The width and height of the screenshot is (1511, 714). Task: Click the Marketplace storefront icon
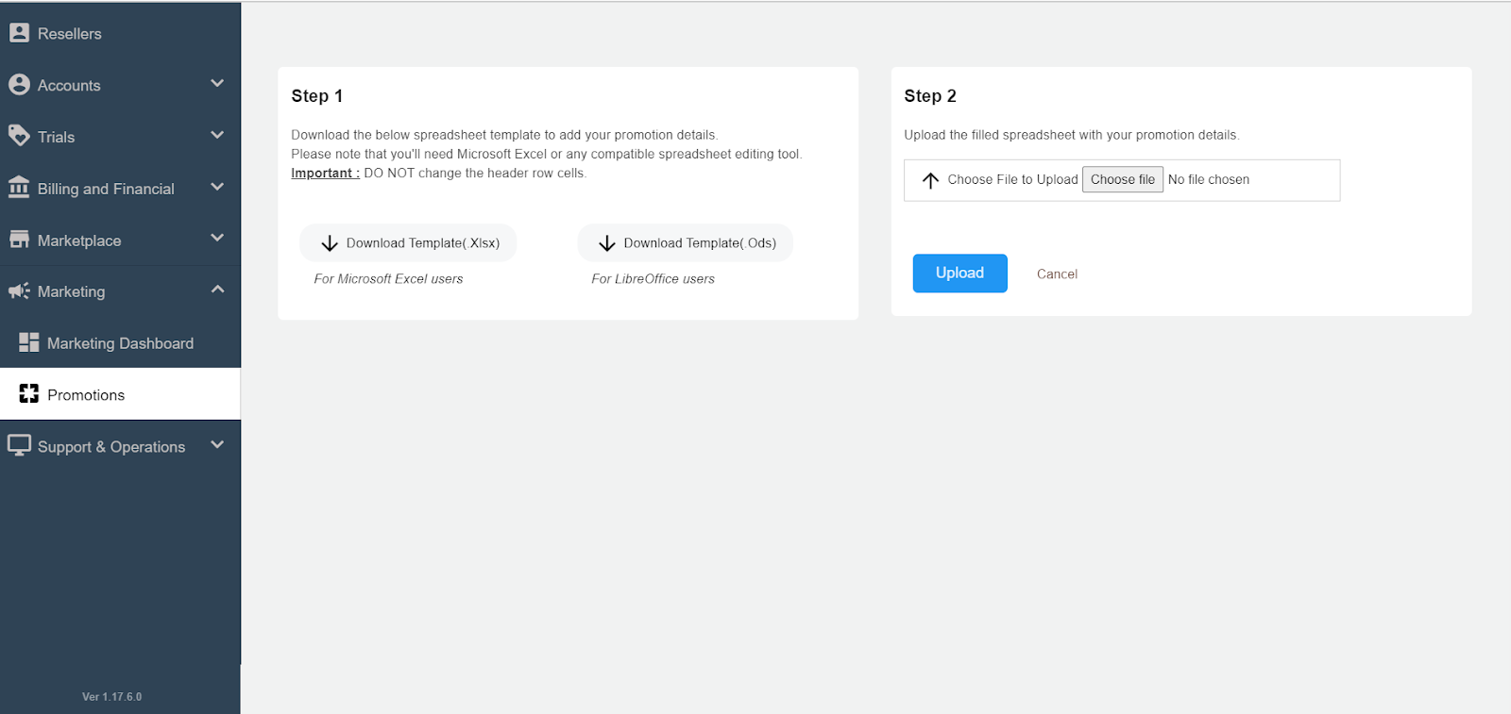[19, 240]
